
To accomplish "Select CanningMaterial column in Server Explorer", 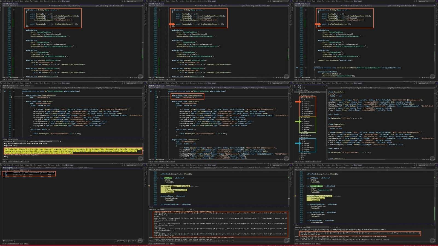I will 308,112.
